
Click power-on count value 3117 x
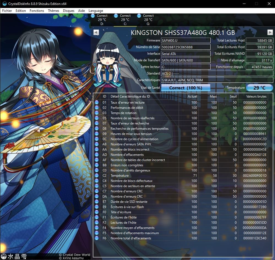coord(260,60)
